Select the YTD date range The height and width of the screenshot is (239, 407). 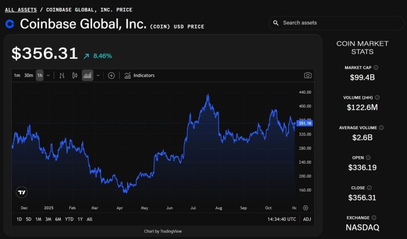(x=69, y=219)
